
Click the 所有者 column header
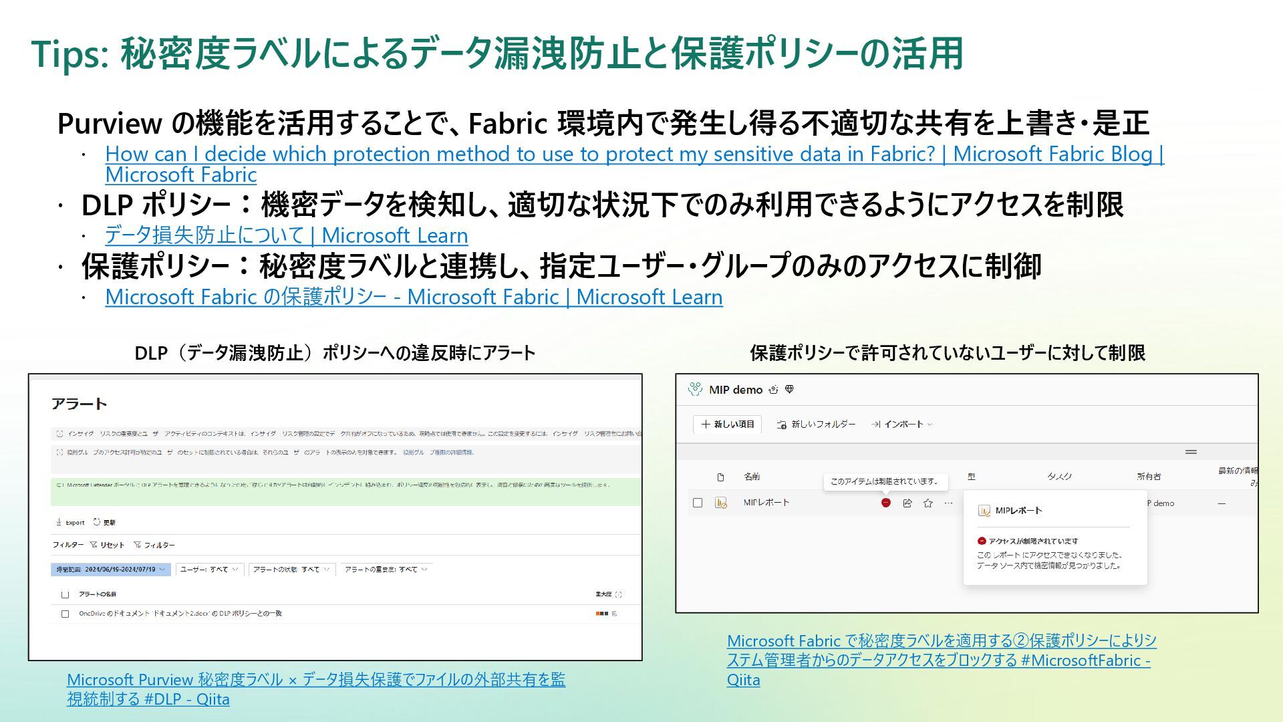(1149, 477)
